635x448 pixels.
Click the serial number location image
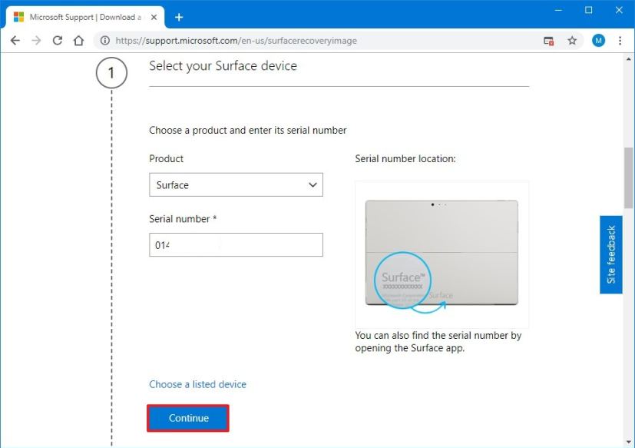442,254
